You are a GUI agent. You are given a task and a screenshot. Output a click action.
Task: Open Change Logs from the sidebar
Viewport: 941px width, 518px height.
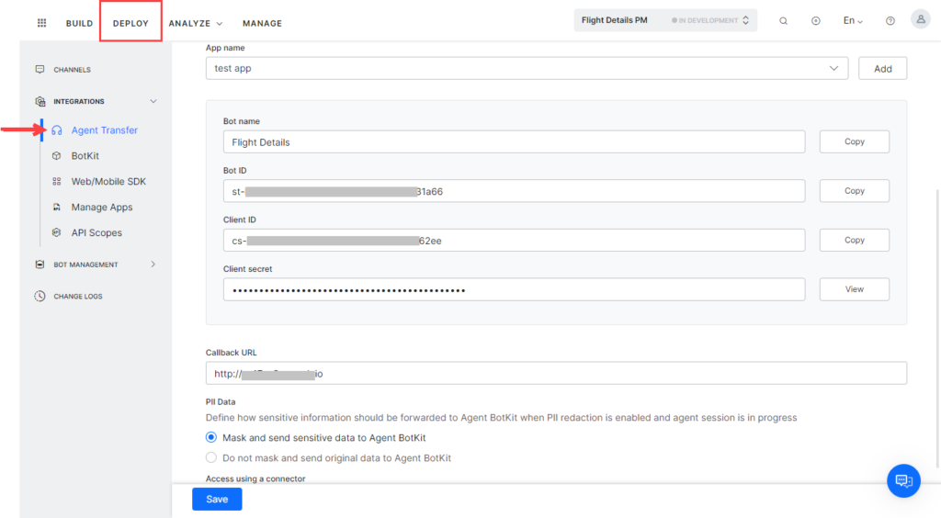(77, 297)
